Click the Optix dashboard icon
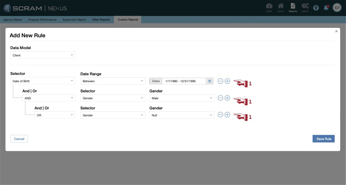The image size is (346, 185). (269, 7)
